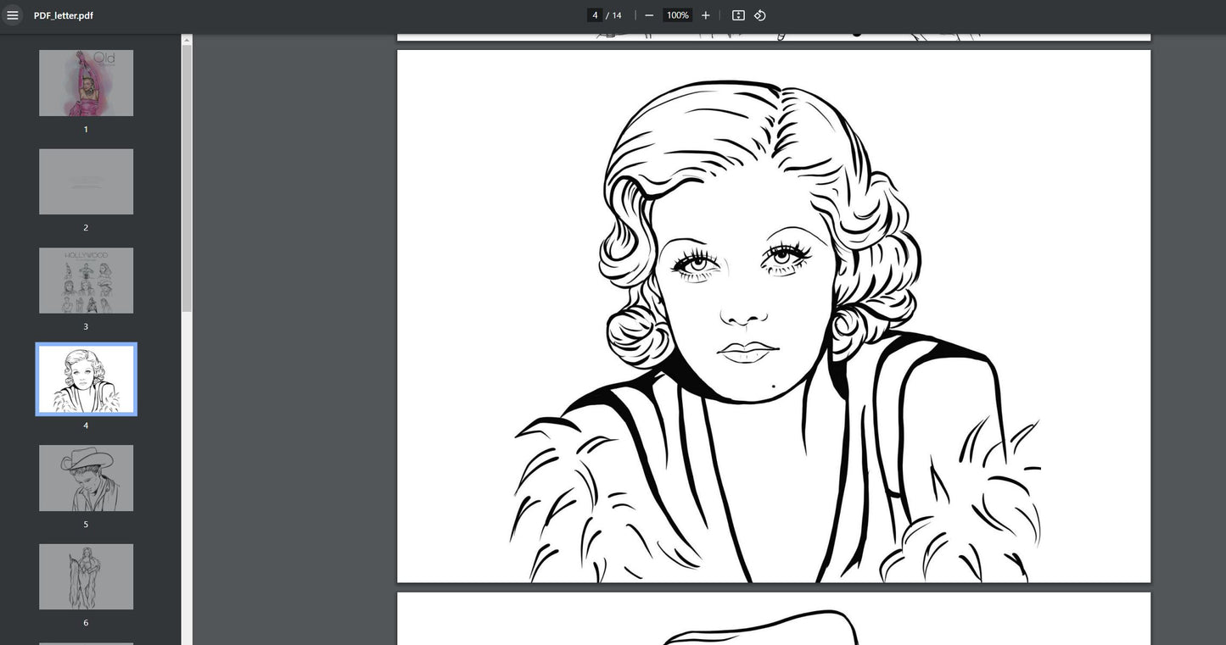Select the highlighted page 4 thumbnail
Image resolution: width=1226 pixels, height=645 pixels.
[x=86, y=379]
